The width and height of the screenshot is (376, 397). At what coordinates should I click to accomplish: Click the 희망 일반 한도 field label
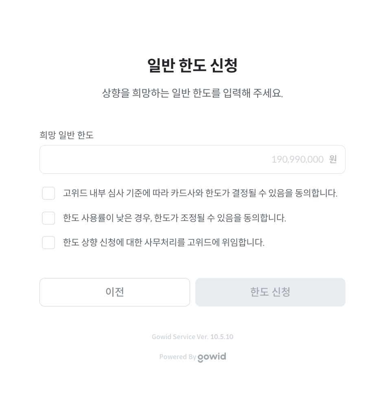click(x=66, y=135)
